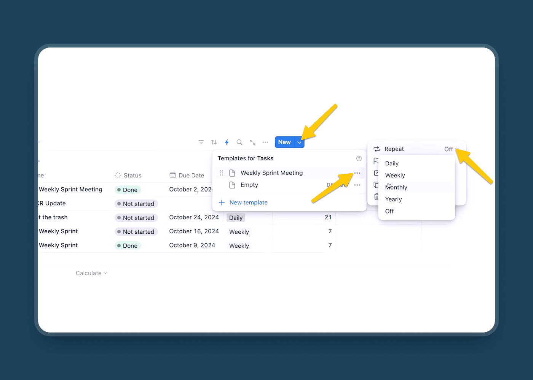Click the expand diagonal arrows icon

(x=252, y=142)
